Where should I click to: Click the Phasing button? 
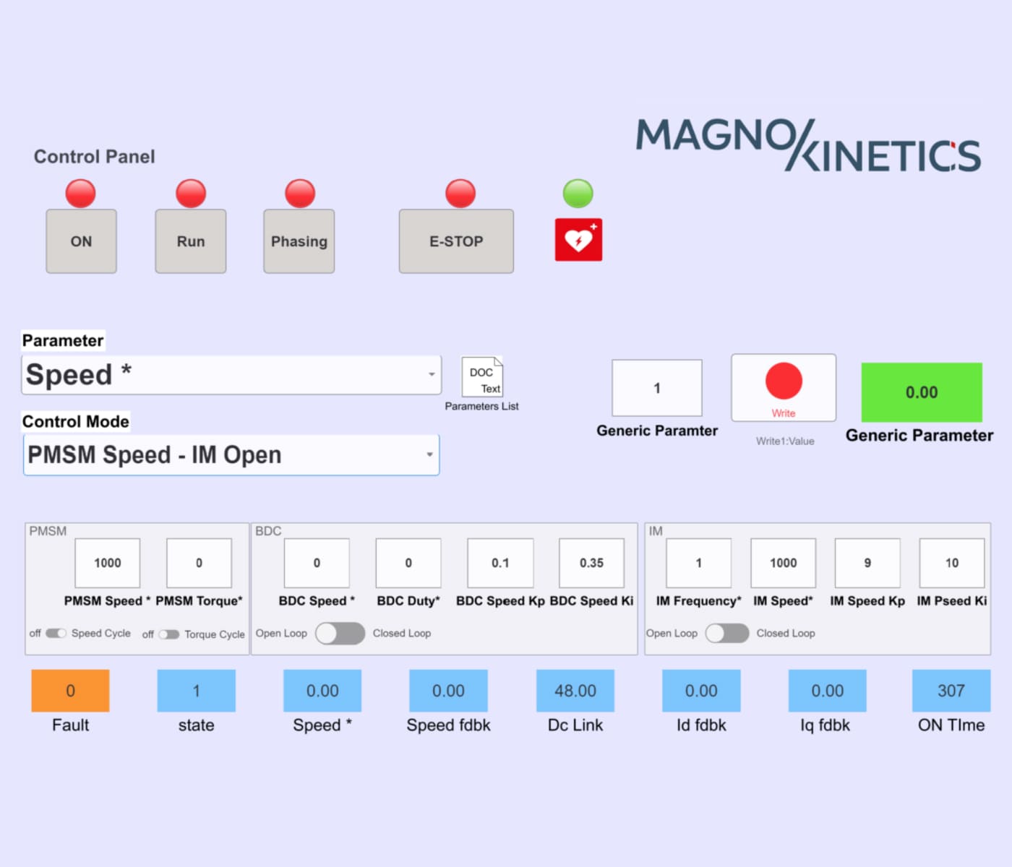tap(298, 241)
